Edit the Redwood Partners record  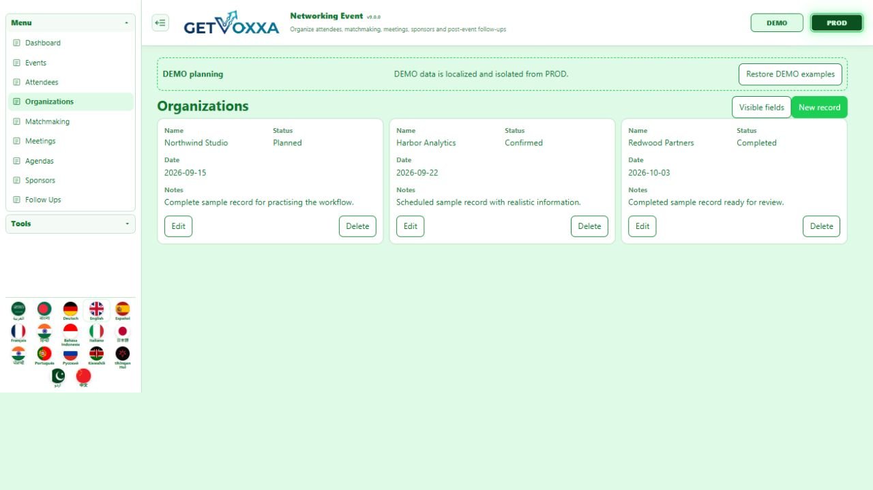(x=642, y=226)
